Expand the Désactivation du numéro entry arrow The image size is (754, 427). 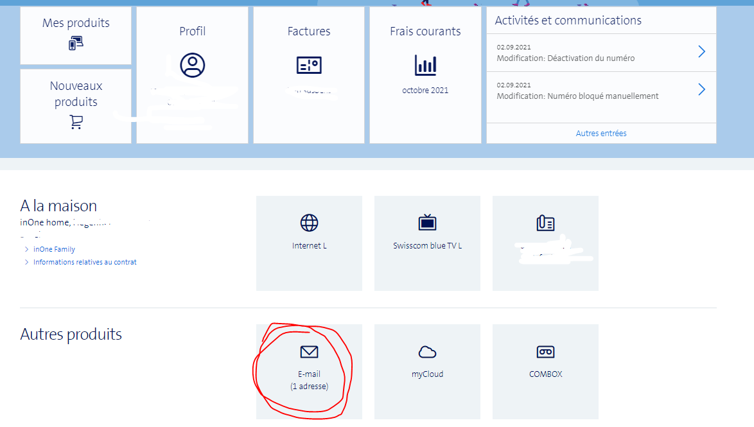701,52
